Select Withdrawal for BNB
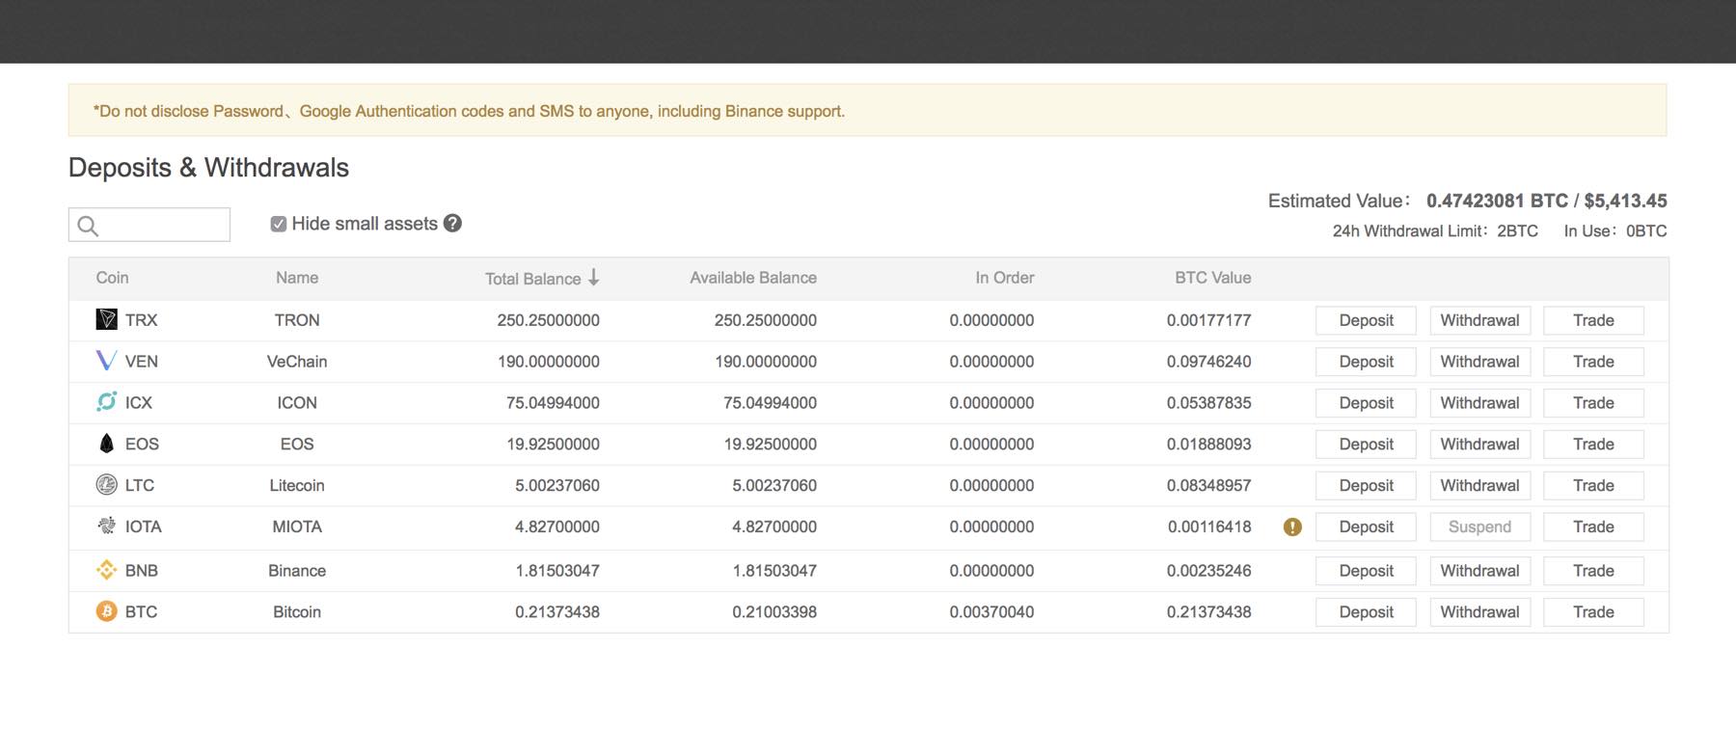The height and width of the screenshot is (729, 1736). tap(1479, 571)
